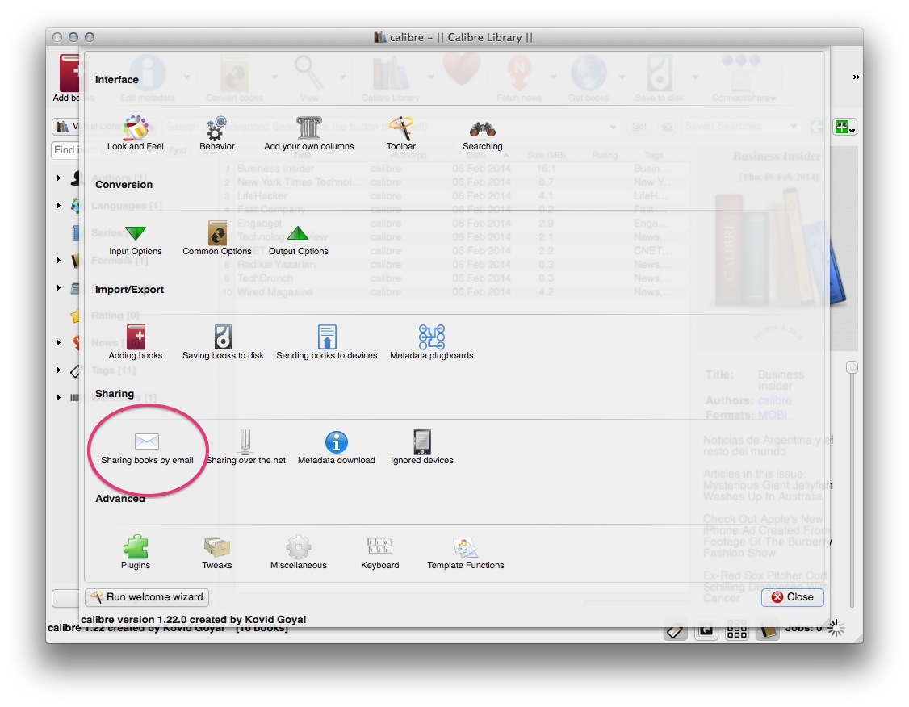Screen dimensions: 909x707
Task: Close the Preferences dialog
Action: pos(793,597)
